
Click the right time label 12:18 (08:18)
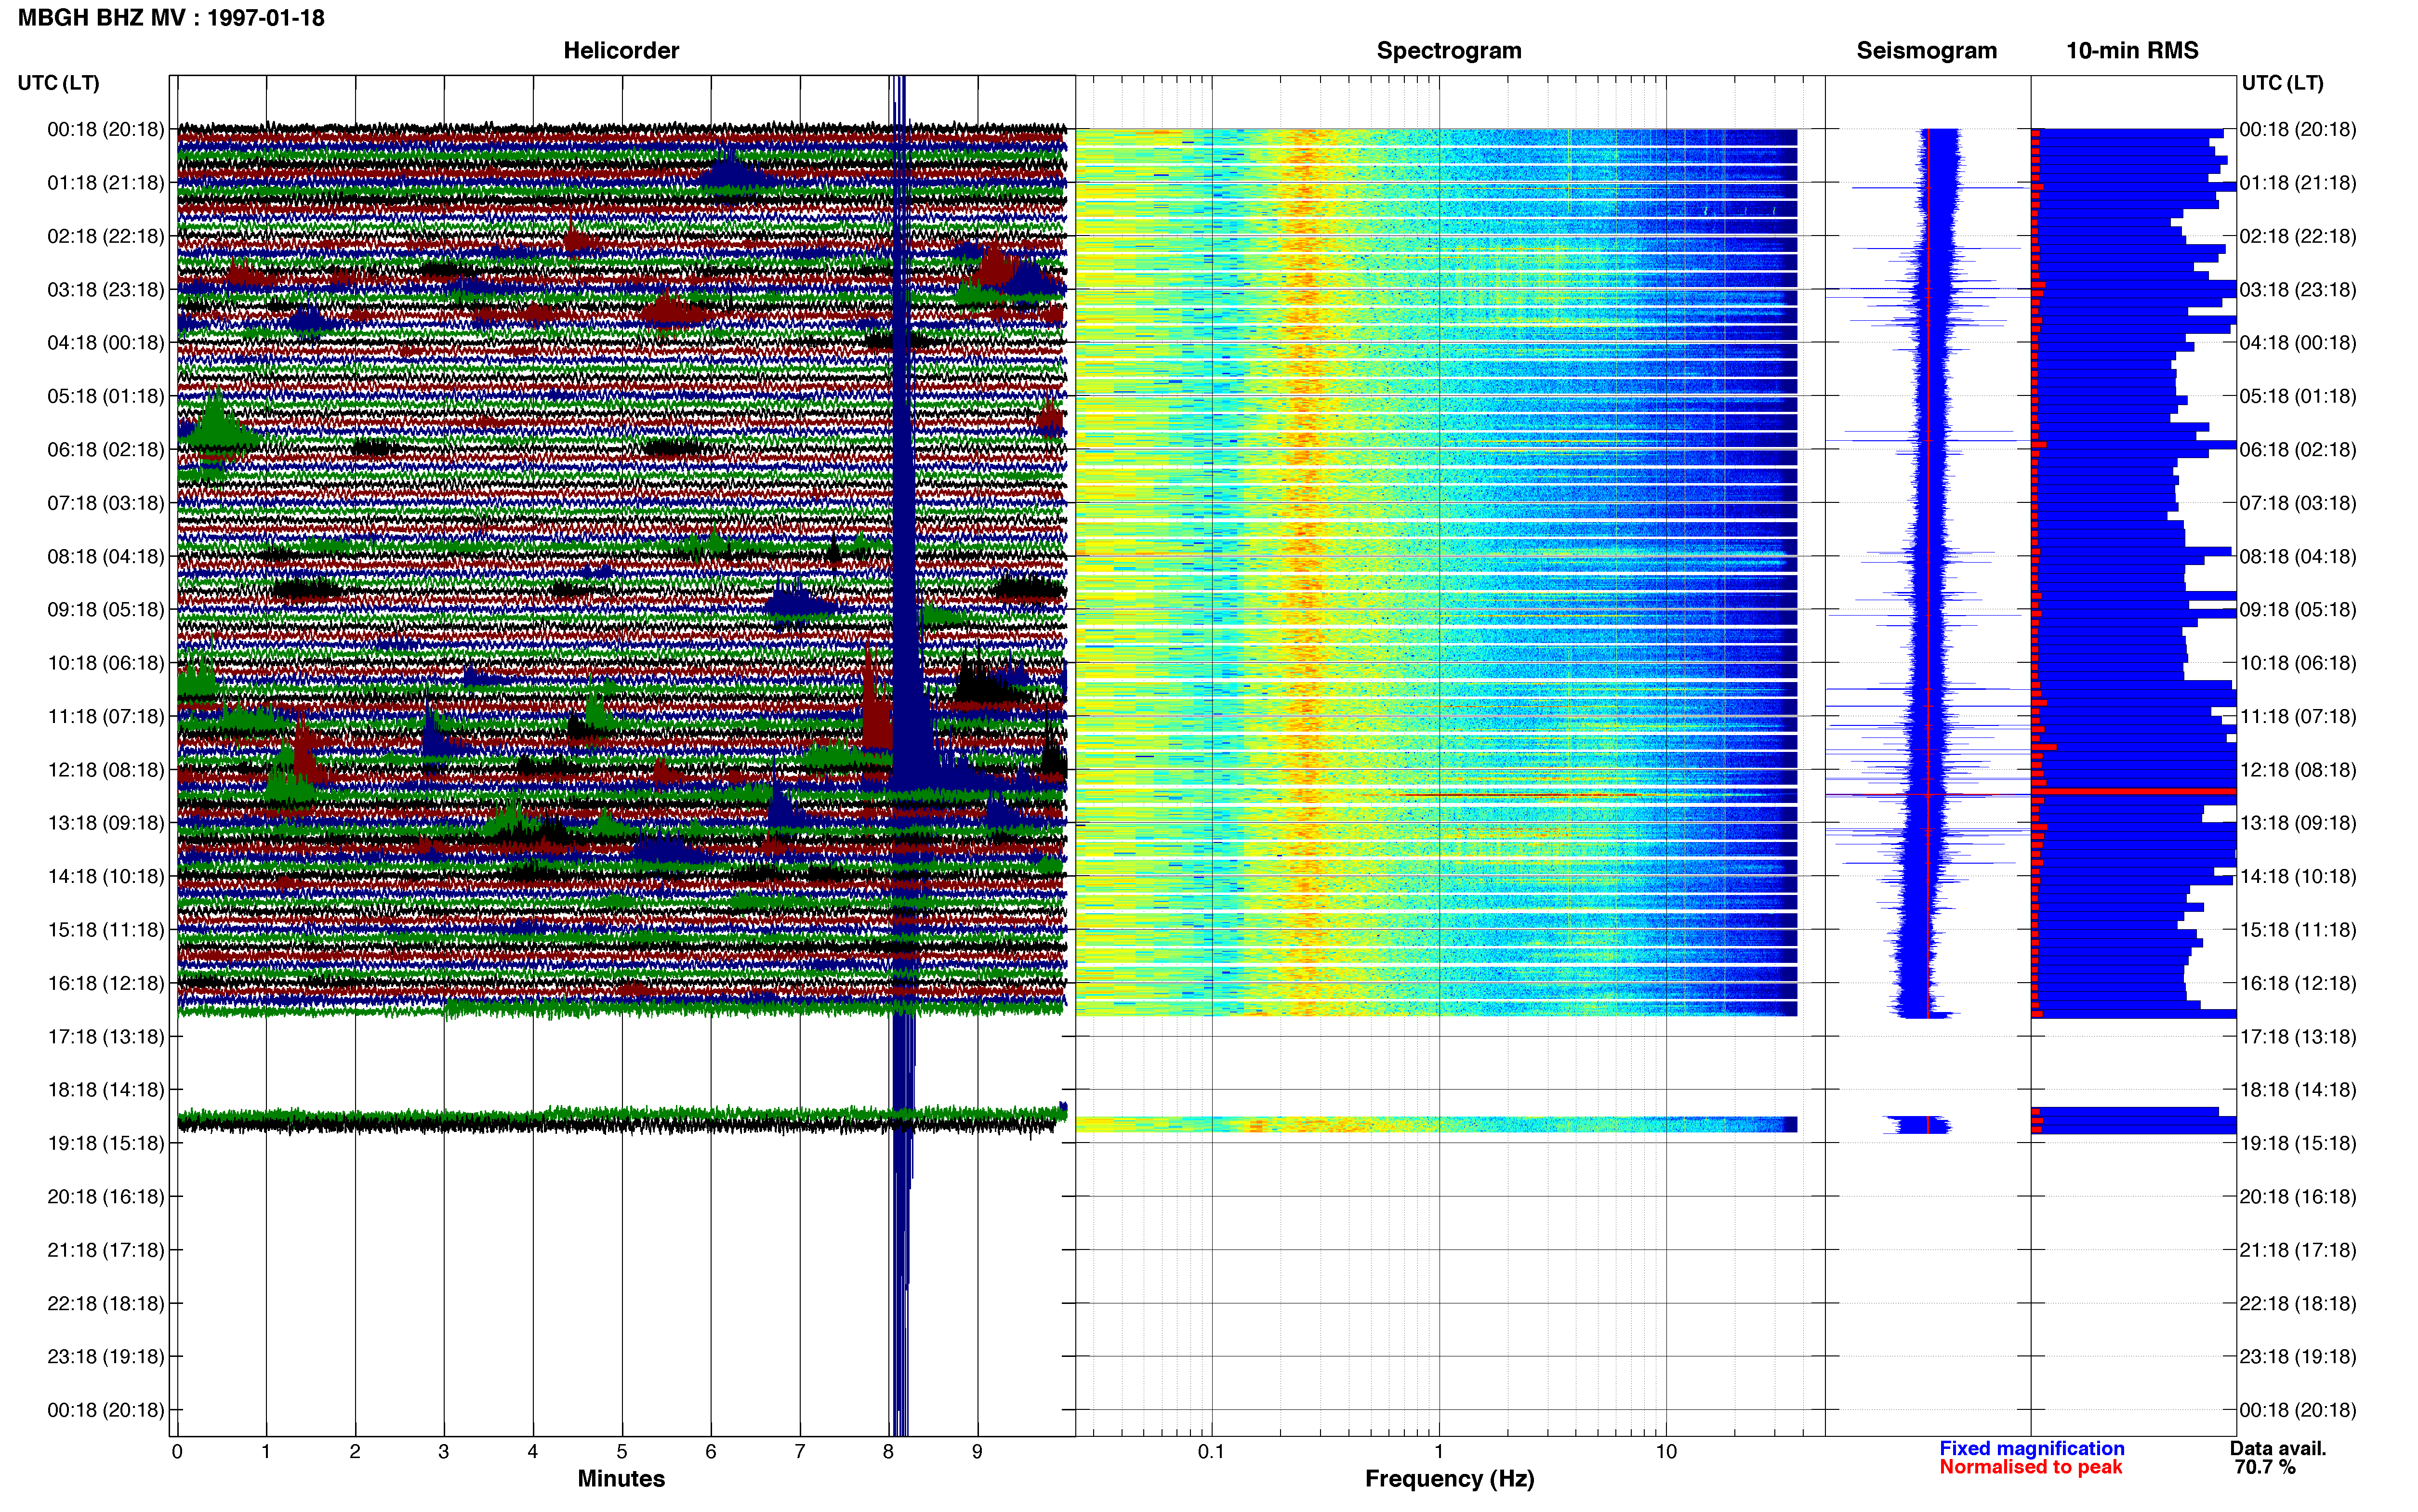pyautogui.click(x=2298, y=770)
